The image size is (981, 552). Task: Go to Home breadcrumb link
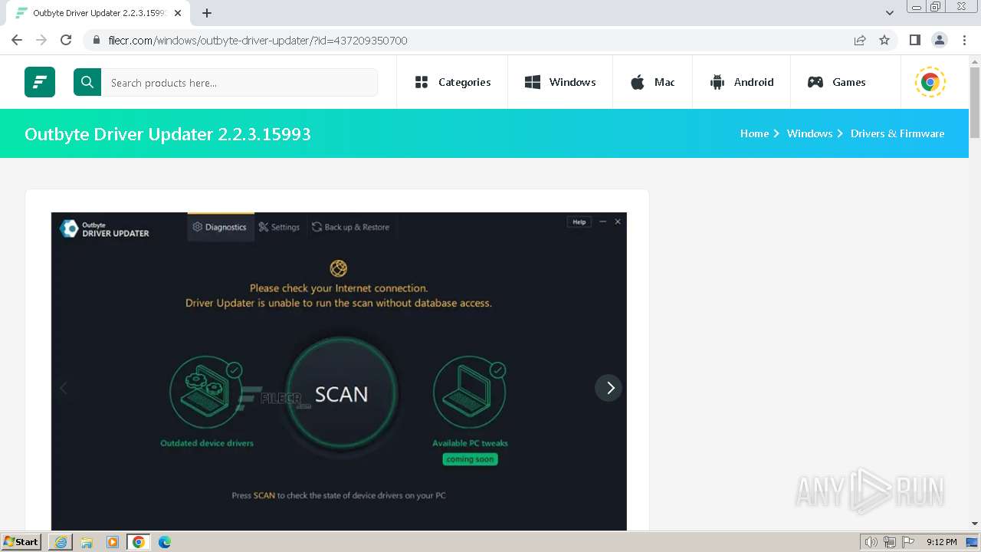click(754, 133)
